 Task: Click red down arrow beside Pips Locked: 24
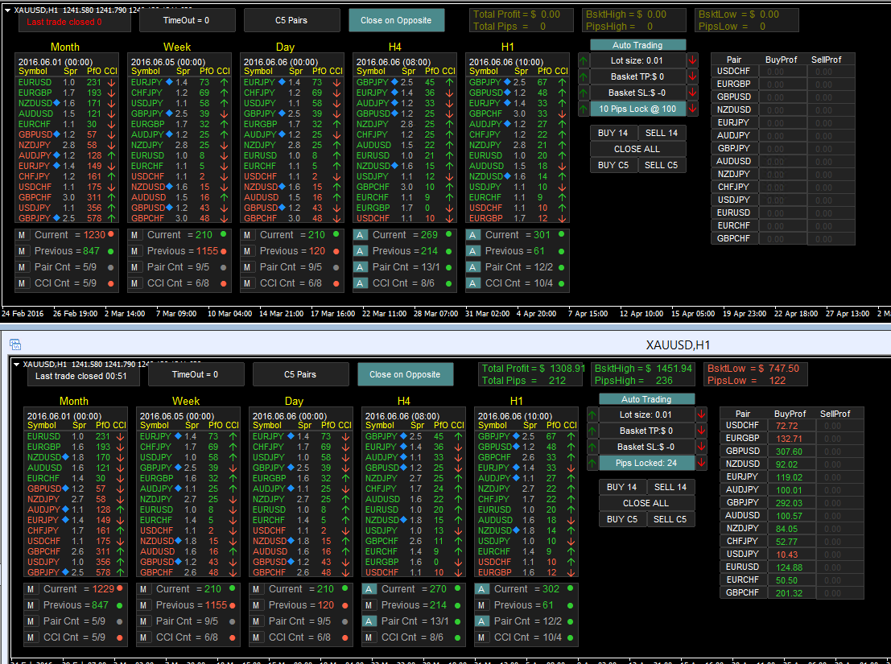pos(701,463)
